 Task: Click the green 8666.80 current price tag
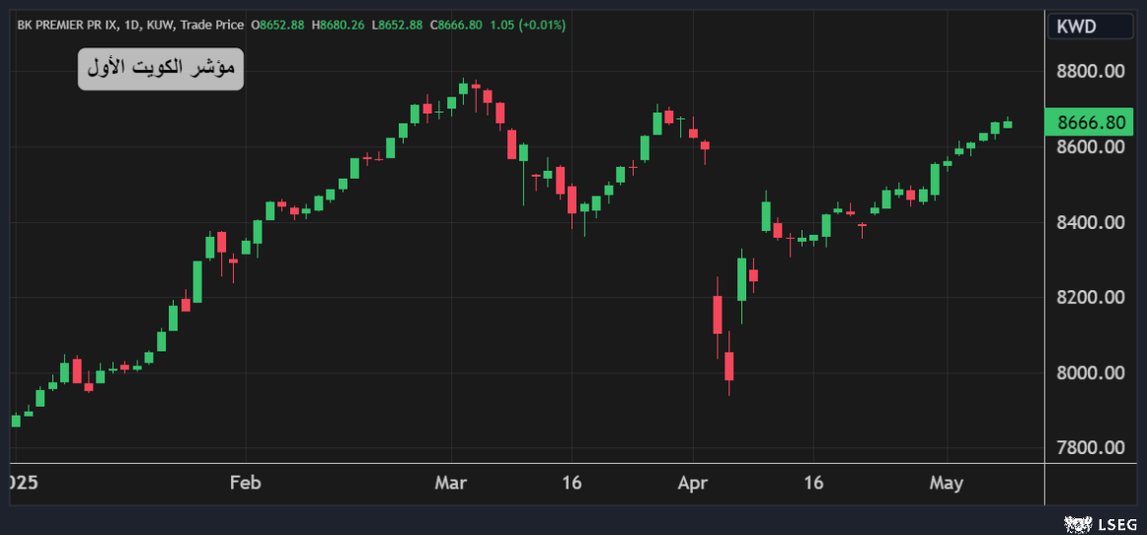[x=1090, y=122]
